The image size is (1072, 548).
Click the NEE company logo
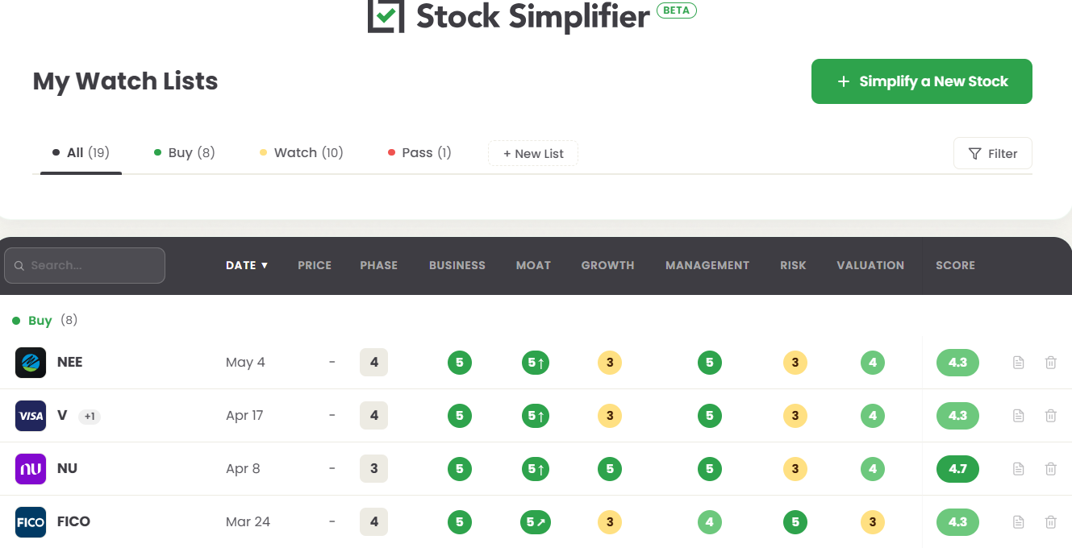coord(31,363)
